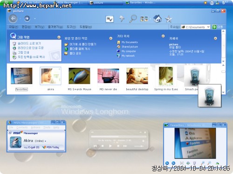
Task: Switch to MSN Messenger taskbar button
Action: [69, 2]
